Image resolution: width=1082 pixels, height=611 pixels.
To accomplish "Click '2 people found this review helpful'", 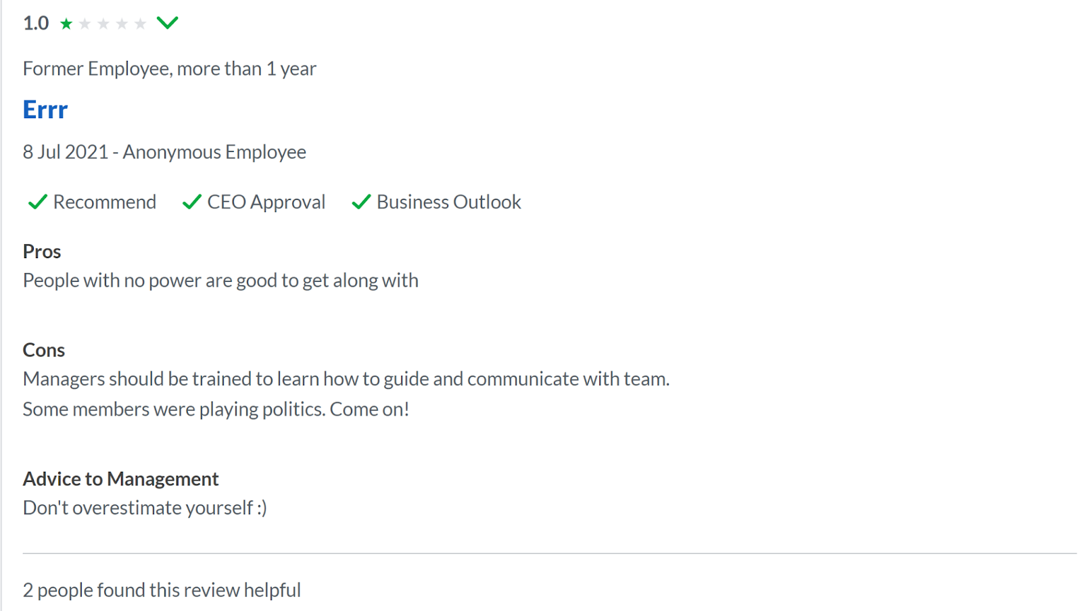I will [x=162, y=590].
